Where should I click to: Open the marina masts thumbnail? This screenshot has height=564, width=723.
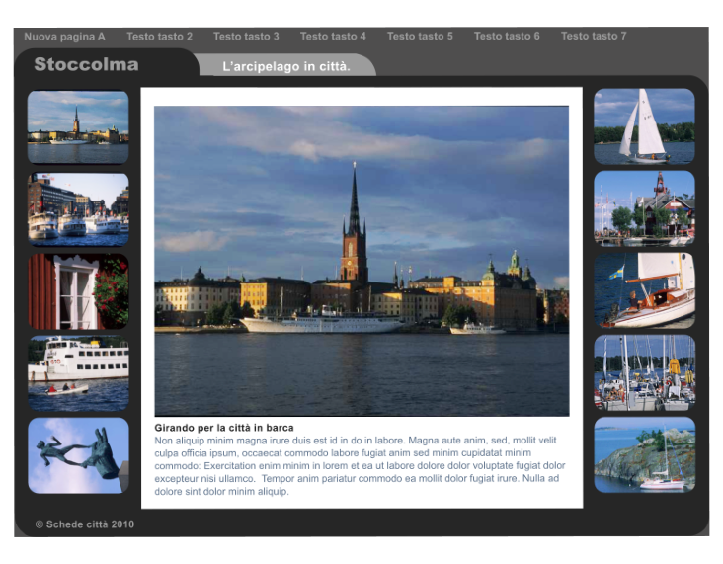pyautogui.click(x=644, y=372)
